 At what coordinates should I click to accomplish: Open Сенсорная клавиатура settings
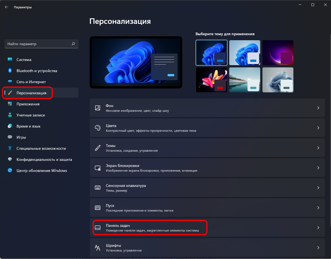click(207, 188)
